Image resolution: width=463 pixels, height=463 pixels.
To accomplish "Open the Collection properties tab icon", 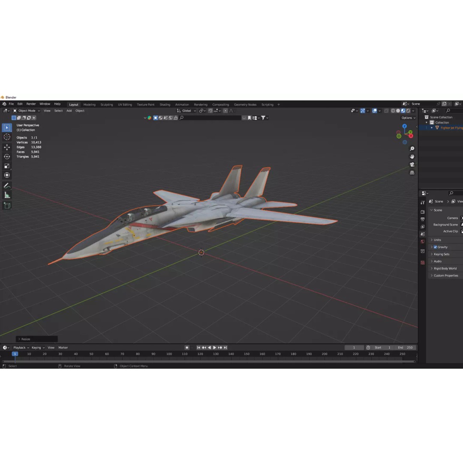I will pos(423,251).
